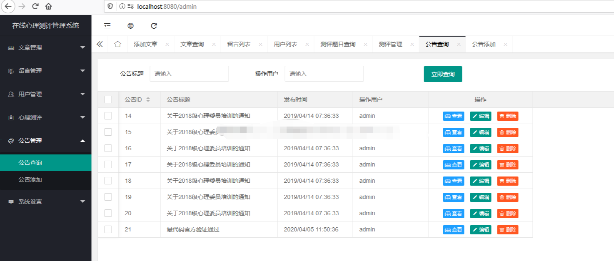Viewport: 614px width, 261px height.
Task: Expand 文章管理 sidebar menu
Action: coord(46,47)
